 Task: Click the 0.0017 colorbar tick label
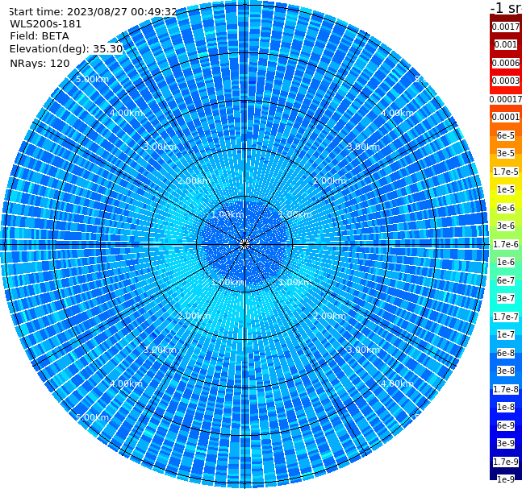506,27
